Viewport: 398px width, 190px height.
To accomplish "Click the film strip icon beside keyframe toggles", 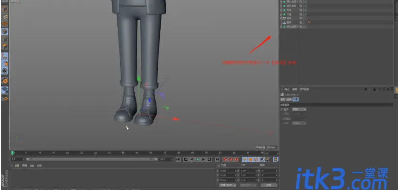I will point(275,159).
